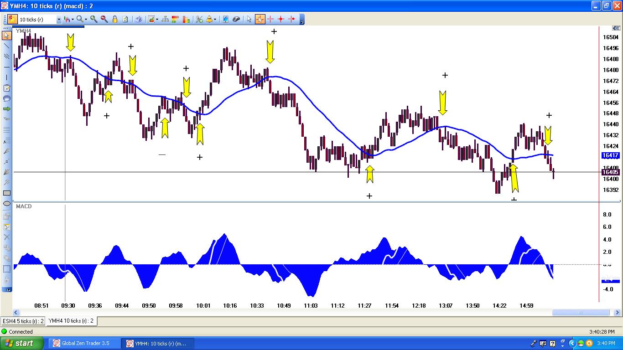Click the yellow padlock lock icon

point(115,19)
